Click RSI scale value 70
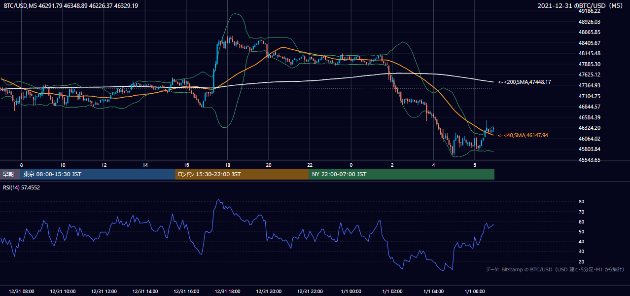This screenshot has width=630, height=296. (x=581, y=212)
